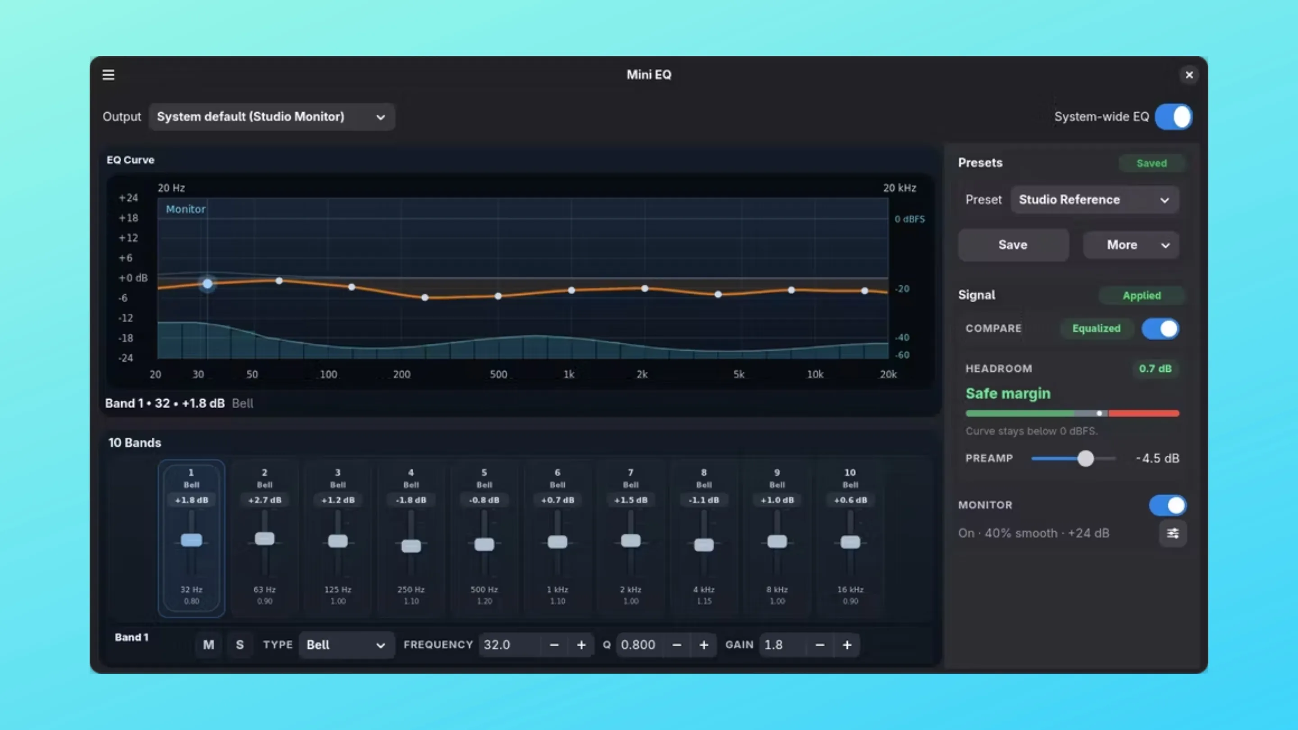Turn off the Monitor switch

coord(1167,505)
